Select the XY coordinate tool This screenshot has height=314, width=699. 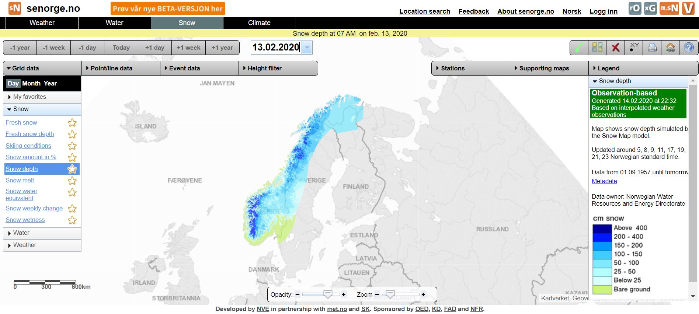tap(634, 48)
